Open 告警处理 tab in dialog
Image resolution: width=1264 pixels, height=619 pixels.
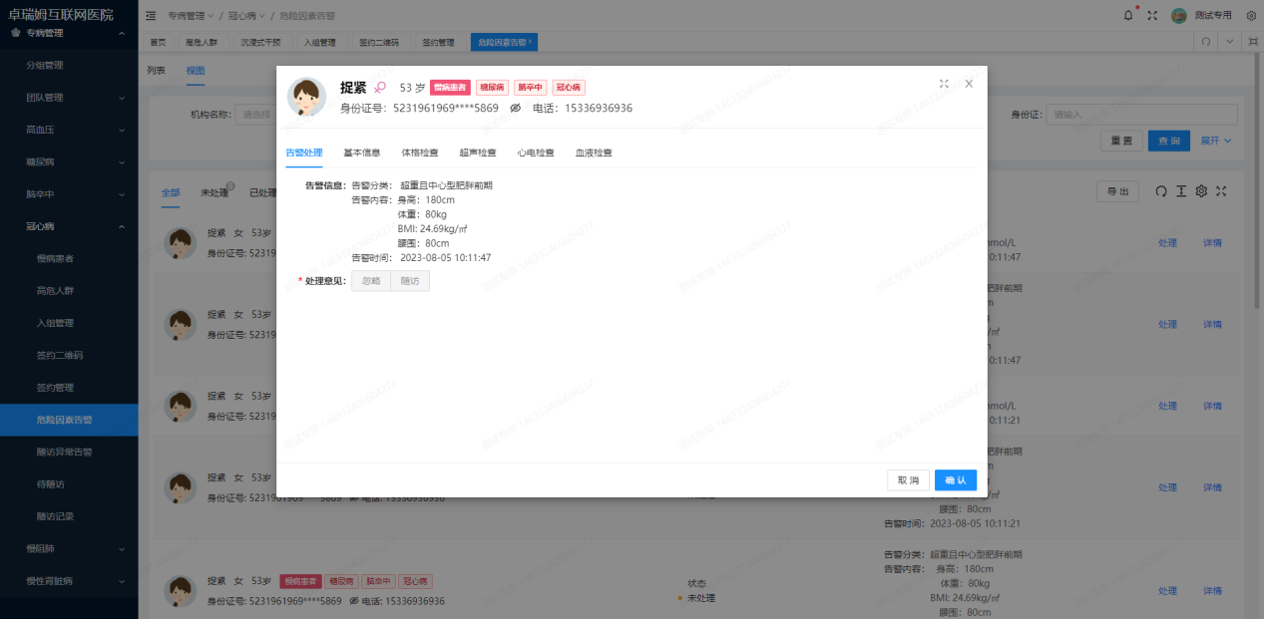(304, 153)
